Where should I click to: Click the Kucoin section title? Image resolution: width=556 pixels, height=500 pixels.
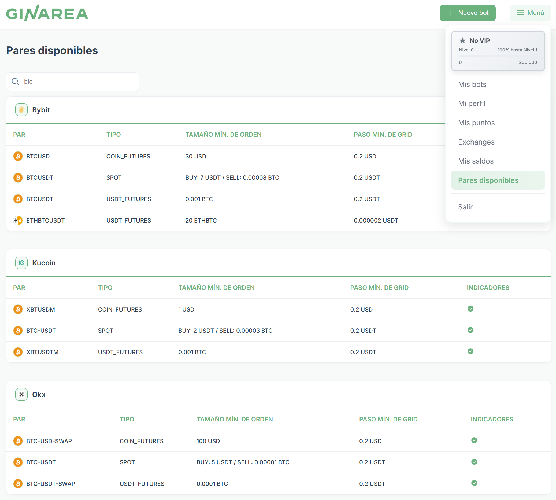click(44, 263)
